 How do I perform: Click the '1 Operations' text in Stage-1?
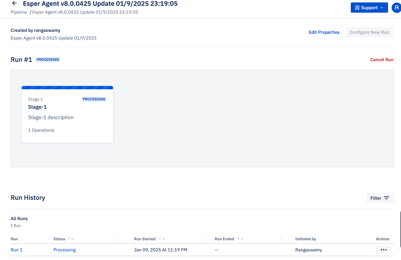pos(41,130)
